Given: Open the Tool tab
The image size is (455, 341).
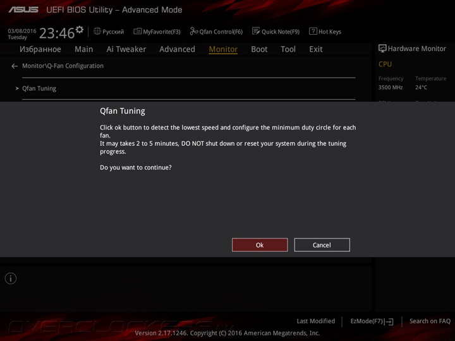Looking at the screenshot, I should click(x=288, y=49).
